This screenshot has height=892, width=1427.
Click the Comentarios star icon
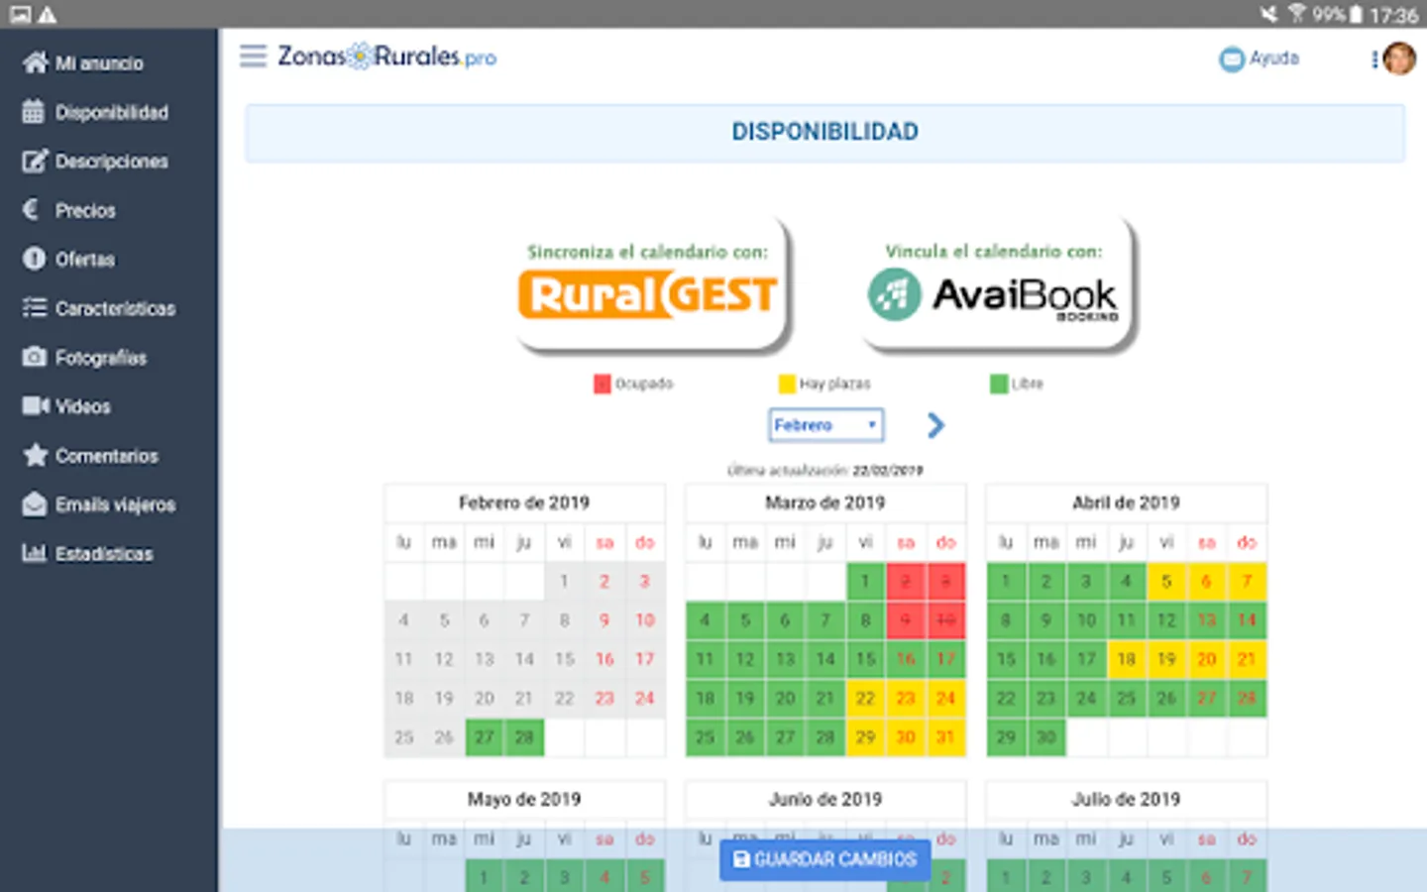[x=36, y=455]
